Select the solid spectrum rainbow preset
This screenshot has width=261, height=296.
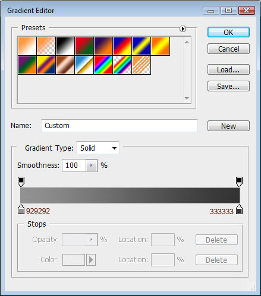pyautogui.click(x=103, y=65)
